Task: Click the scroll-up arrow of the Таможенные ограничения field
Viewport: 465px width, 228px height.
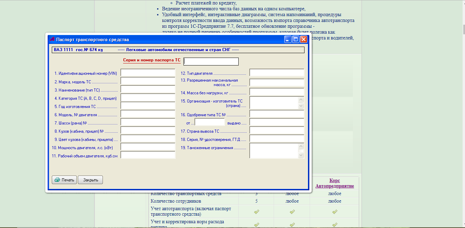Action: point(301,146)
